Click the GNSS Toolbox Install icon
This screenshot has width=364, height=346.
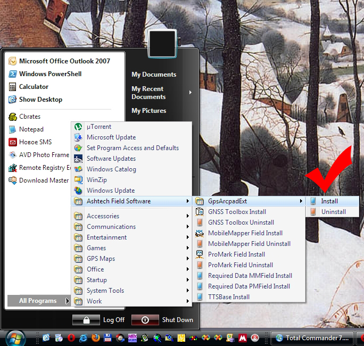tap(200, 212)
